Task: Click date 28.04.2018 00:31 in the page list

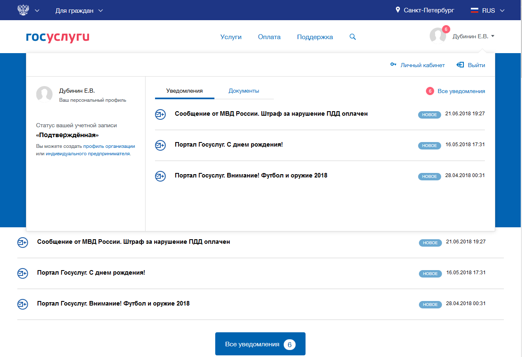Action: (x=466, y=303)
